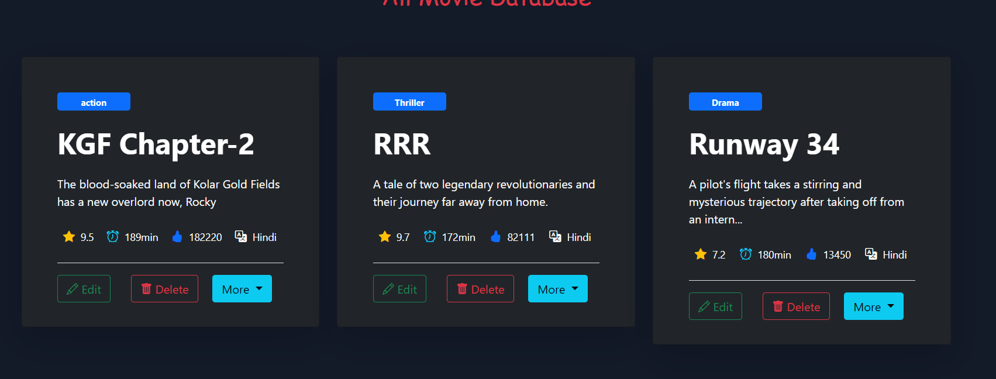Open the More dropdown for KGF Chapter-2
The width and height of the screenshot is (996, 379).
pyautogui.click(x=242, y=289)
